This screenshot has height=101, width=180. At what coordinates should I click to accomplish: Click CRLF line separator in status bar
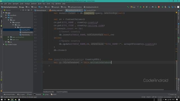pyautogui.click(x=148, y=97)
